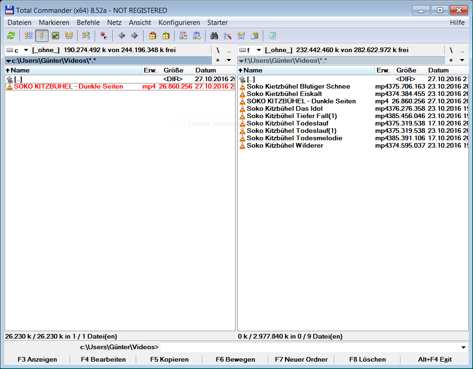Sort left panel by Datum column
Viewport: 473px width, 369px height.
tap(214, 70)
